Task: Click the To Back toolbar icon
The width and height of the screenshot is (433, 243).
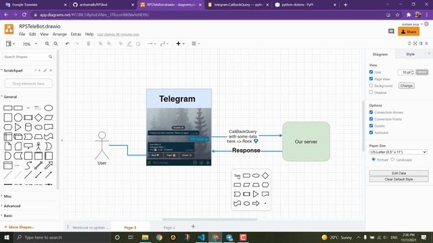Action: click(x=109, y=43)
